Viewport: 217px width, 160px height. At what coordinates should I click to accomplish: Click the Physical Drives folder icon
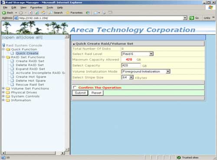pos(8,93)
